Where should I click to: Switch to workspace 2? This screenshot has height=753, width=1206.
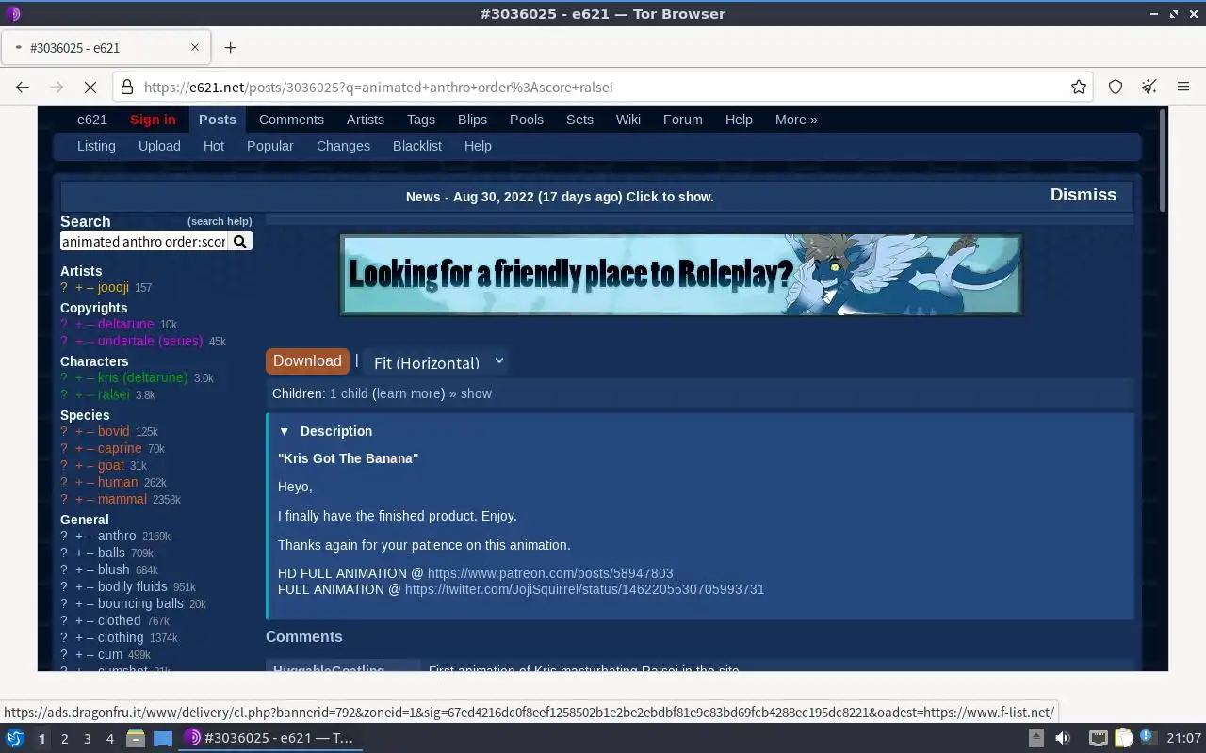click(64, 739)
